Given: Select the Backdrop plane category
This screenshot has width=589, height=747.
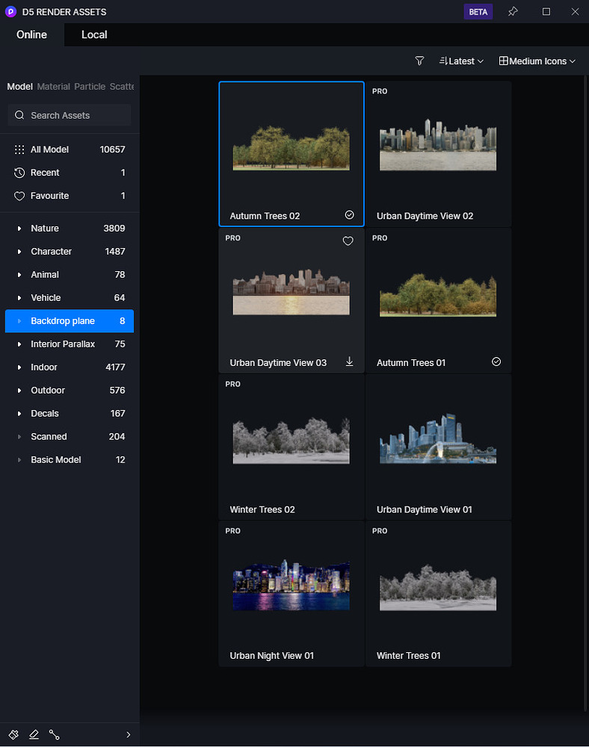Looking at the screenshot, I should click(70, 321).
